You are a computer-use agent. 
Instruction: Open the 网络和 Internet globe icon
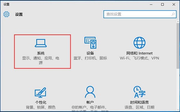pyautogui.click(x=139, y=43)
